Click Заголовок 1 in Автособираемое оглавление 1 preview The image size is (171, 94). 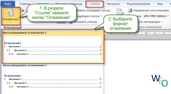point(15,47)
